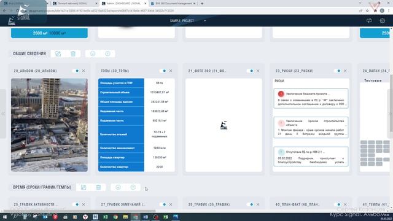Screen dimensions: 393x221
Task: Remove the 21_ФОТО 360 widget with X
Action: click(258, 71)
